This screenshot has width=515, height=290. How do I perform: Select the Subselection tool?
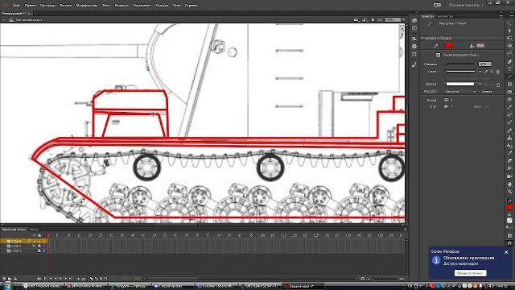tap(509, 31)
